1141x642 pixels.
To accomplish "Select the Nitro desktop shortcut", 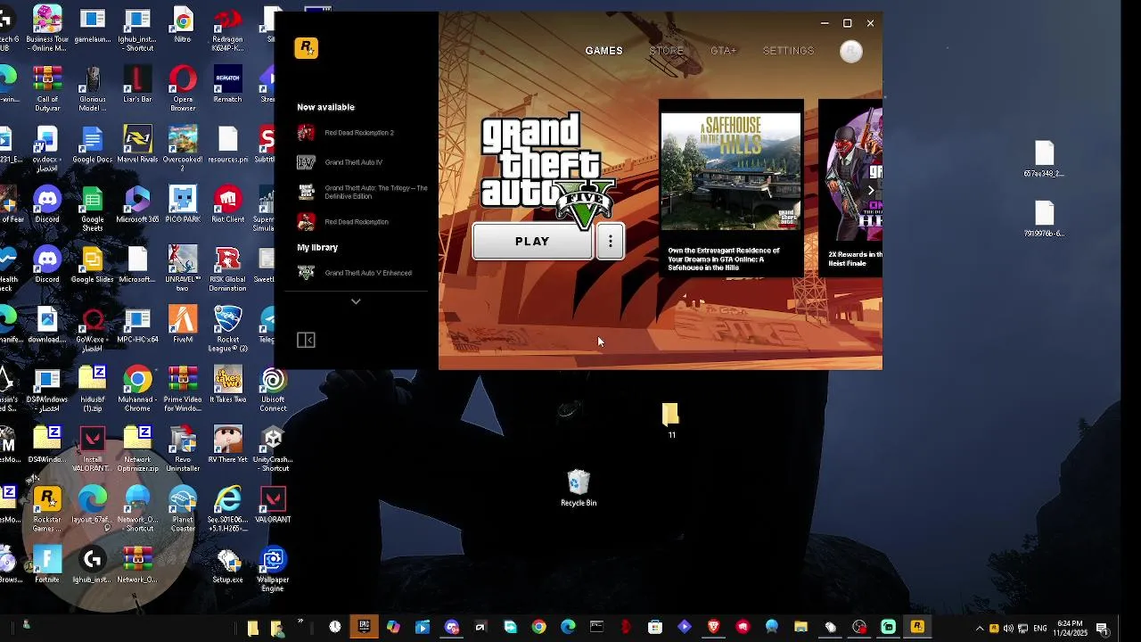I will point(183,25).
